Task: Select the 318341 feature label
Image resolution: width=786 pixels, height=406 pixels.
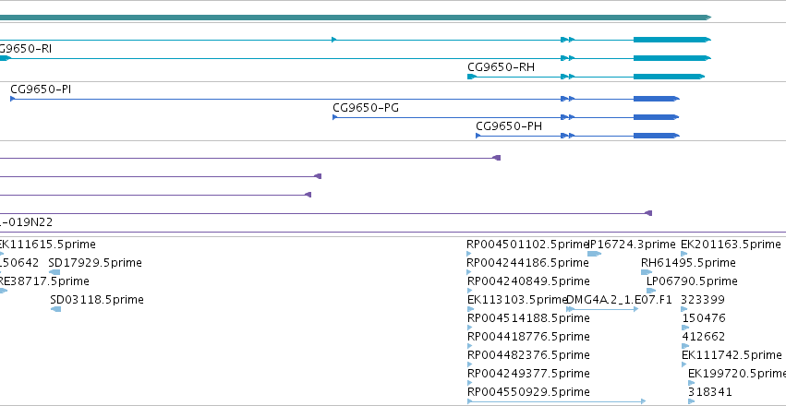Action: click(x=710, y=392)
